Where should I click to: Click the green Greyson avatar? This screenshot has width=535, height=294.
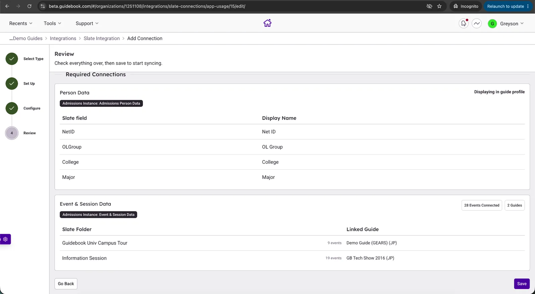tap(492, 23)
